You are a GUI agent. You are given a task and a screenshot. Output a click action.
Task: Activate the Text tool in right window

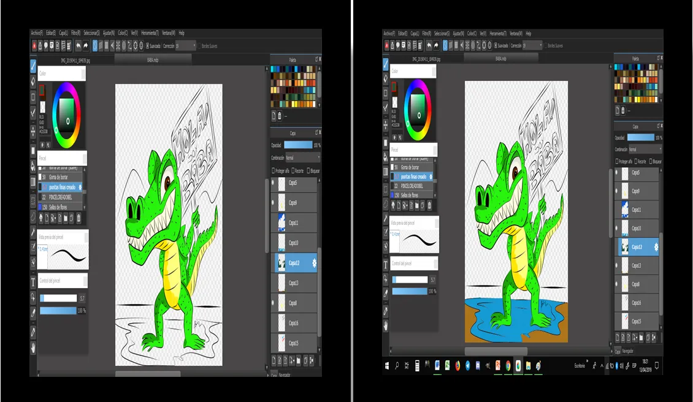coord(385,265)
